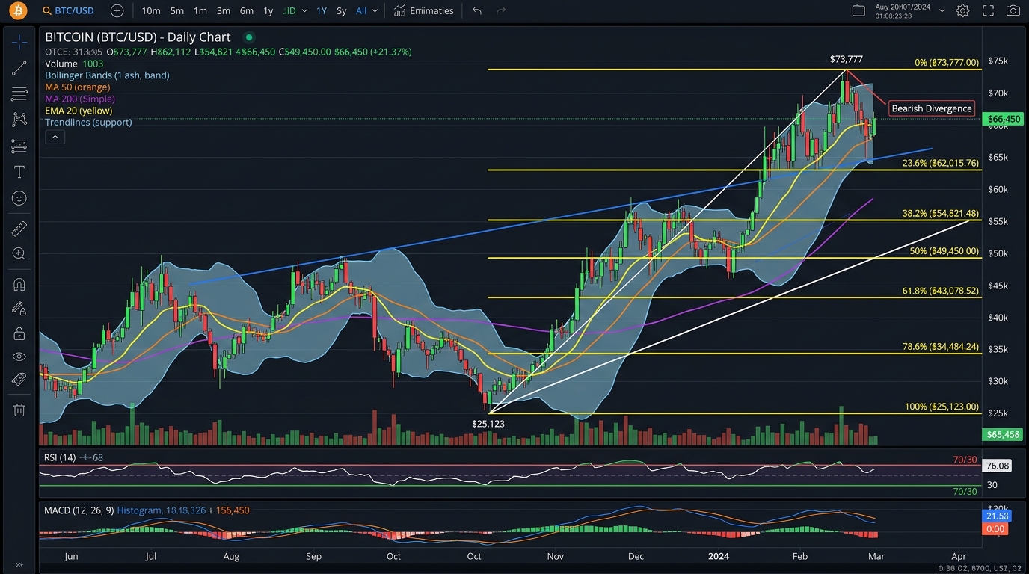Choose the pattern drawing tool
The width and height of the screenshot is (1029, 574).
tap(19, 120)
